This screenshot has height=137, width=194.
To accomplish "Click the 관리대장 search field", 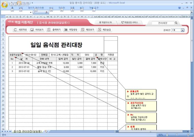I will tap(163, 23).
